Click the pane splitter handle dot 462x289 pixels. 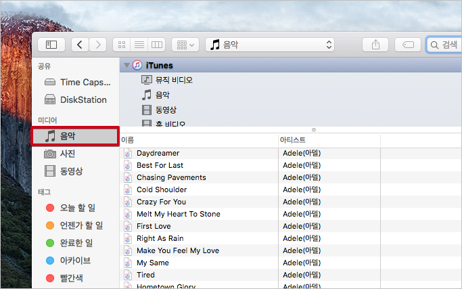click(x=314, y=130)
